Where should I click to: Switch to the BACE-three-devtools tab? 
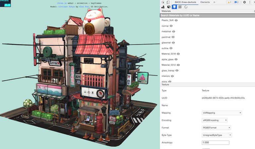pos(185,2)
